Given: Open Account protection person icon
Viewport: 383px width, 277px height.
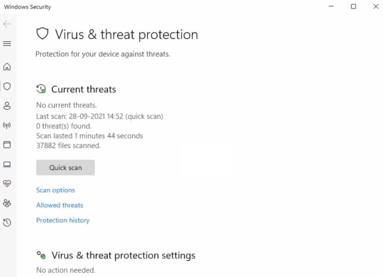Looking at the screenshot, I should [7, 106].
